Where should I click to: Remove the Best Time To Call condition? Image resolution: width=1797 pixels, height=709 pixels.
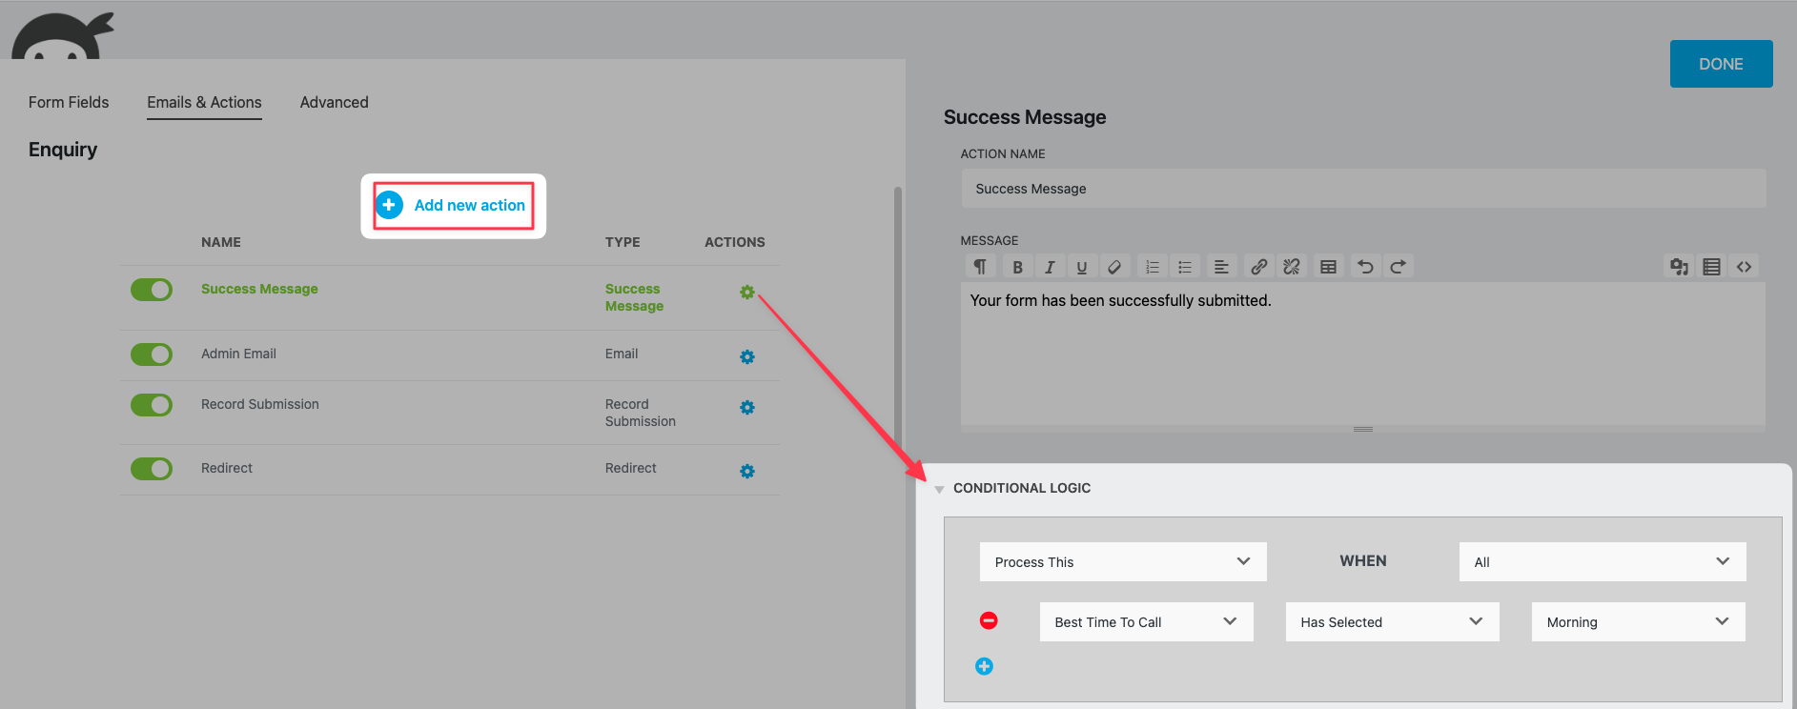click(x=989, y=620)
